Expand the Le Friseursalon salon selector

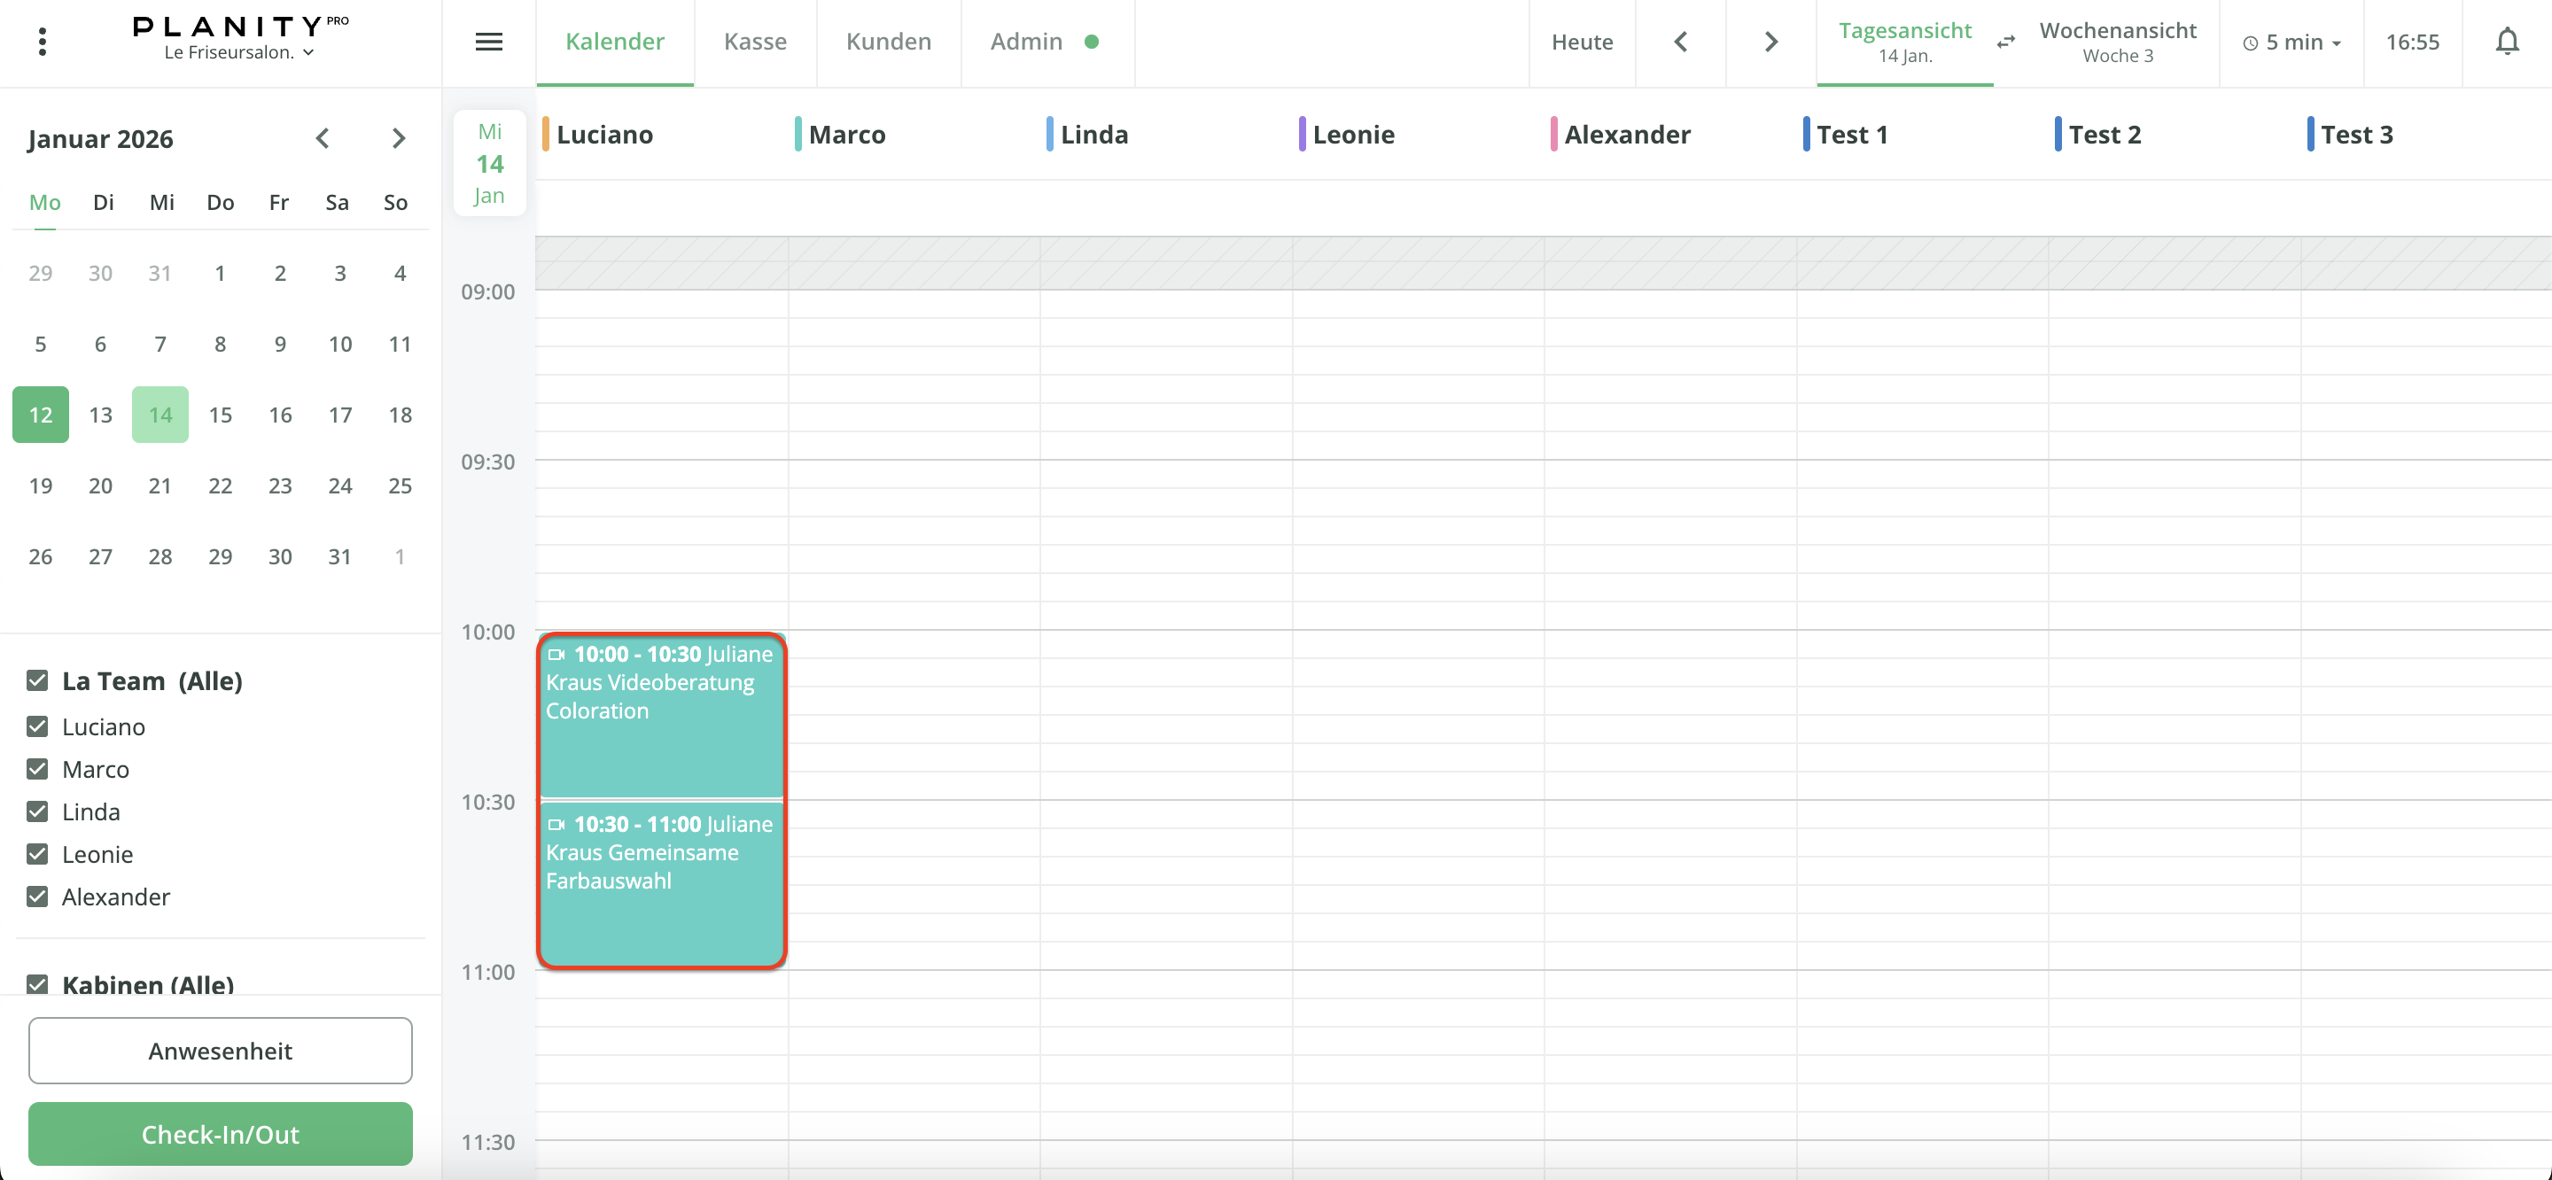point(238,52)
